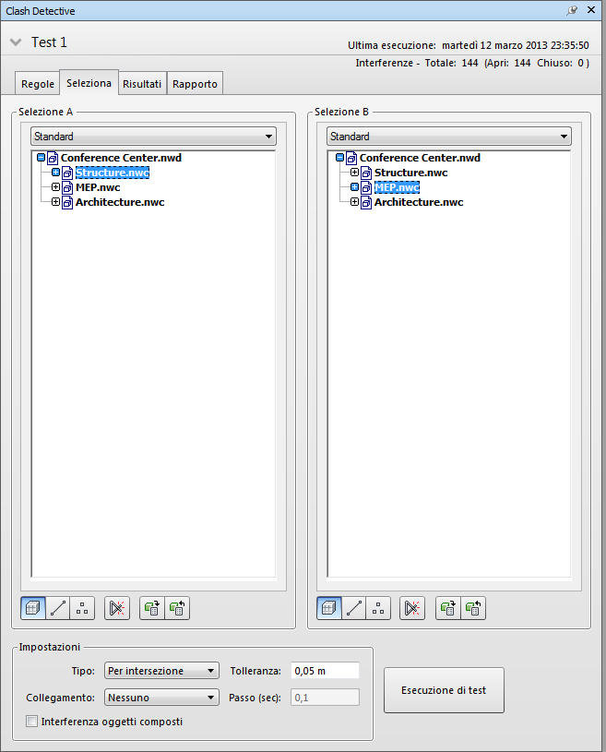Expand Structure.nwc node in Selezione A
Viewport: 606px width, 752px height.
tap(55, 173)
